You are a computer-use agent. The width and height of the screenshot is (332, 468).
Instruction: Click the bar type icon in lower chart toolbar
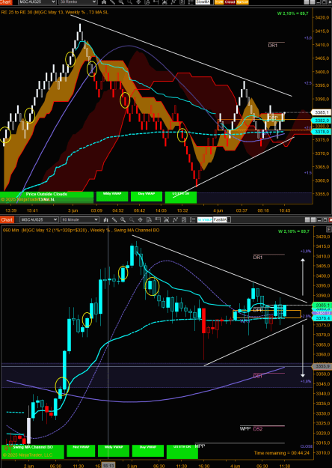point(105,220)
